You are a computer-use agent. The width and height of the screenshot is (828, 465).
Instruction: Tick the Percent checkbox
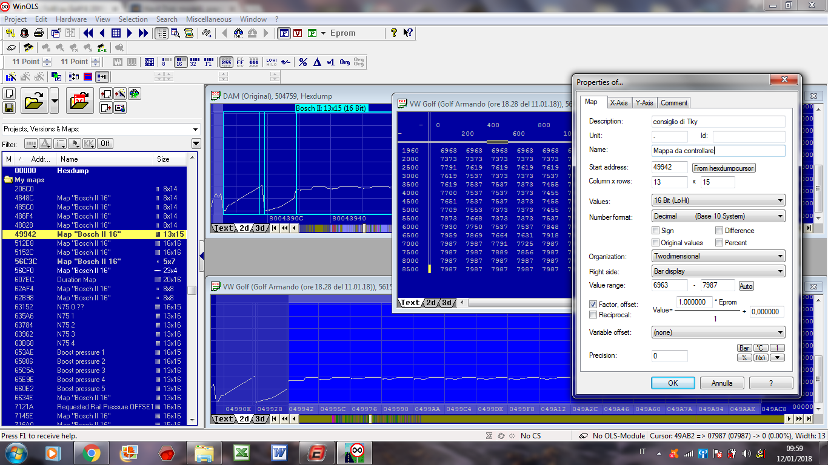719,243
